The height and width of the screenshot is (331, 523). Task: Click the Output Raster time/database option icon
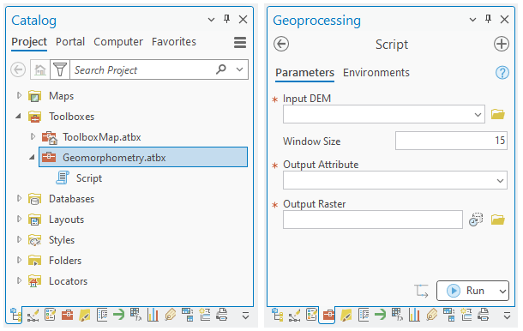(x=476, y=220)
